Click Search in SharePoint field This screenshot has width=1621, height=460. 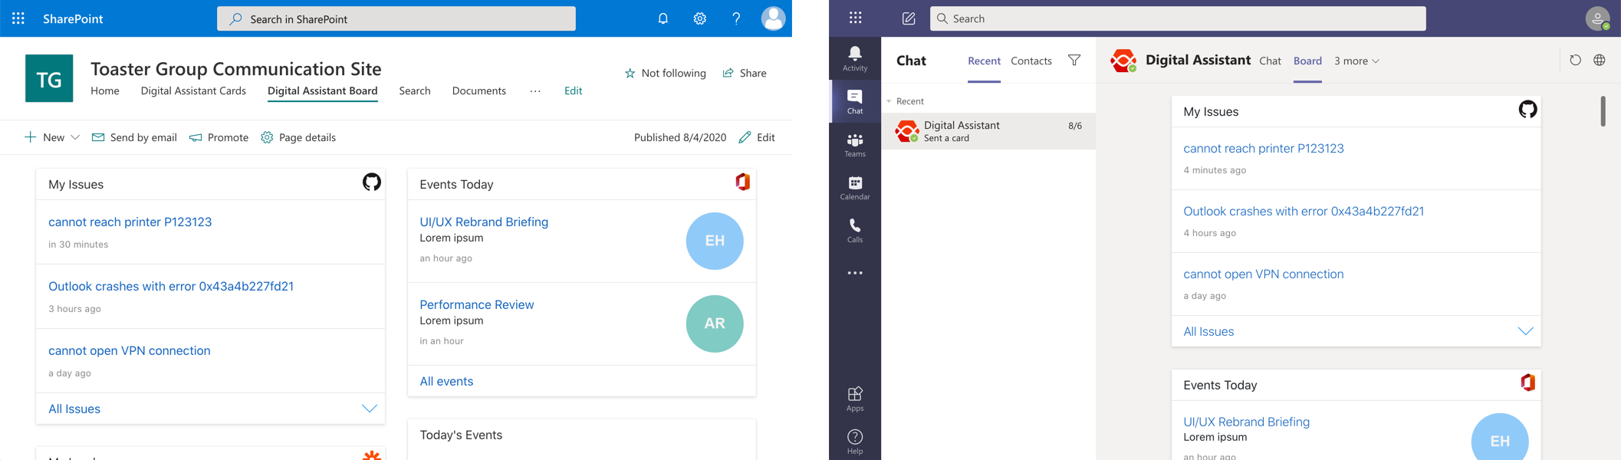(x=396, y=18)
